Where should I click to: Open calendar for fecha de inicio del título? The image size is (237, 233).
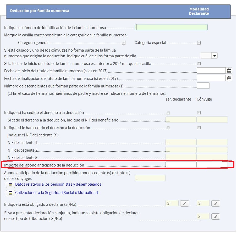tap(229, 71)
